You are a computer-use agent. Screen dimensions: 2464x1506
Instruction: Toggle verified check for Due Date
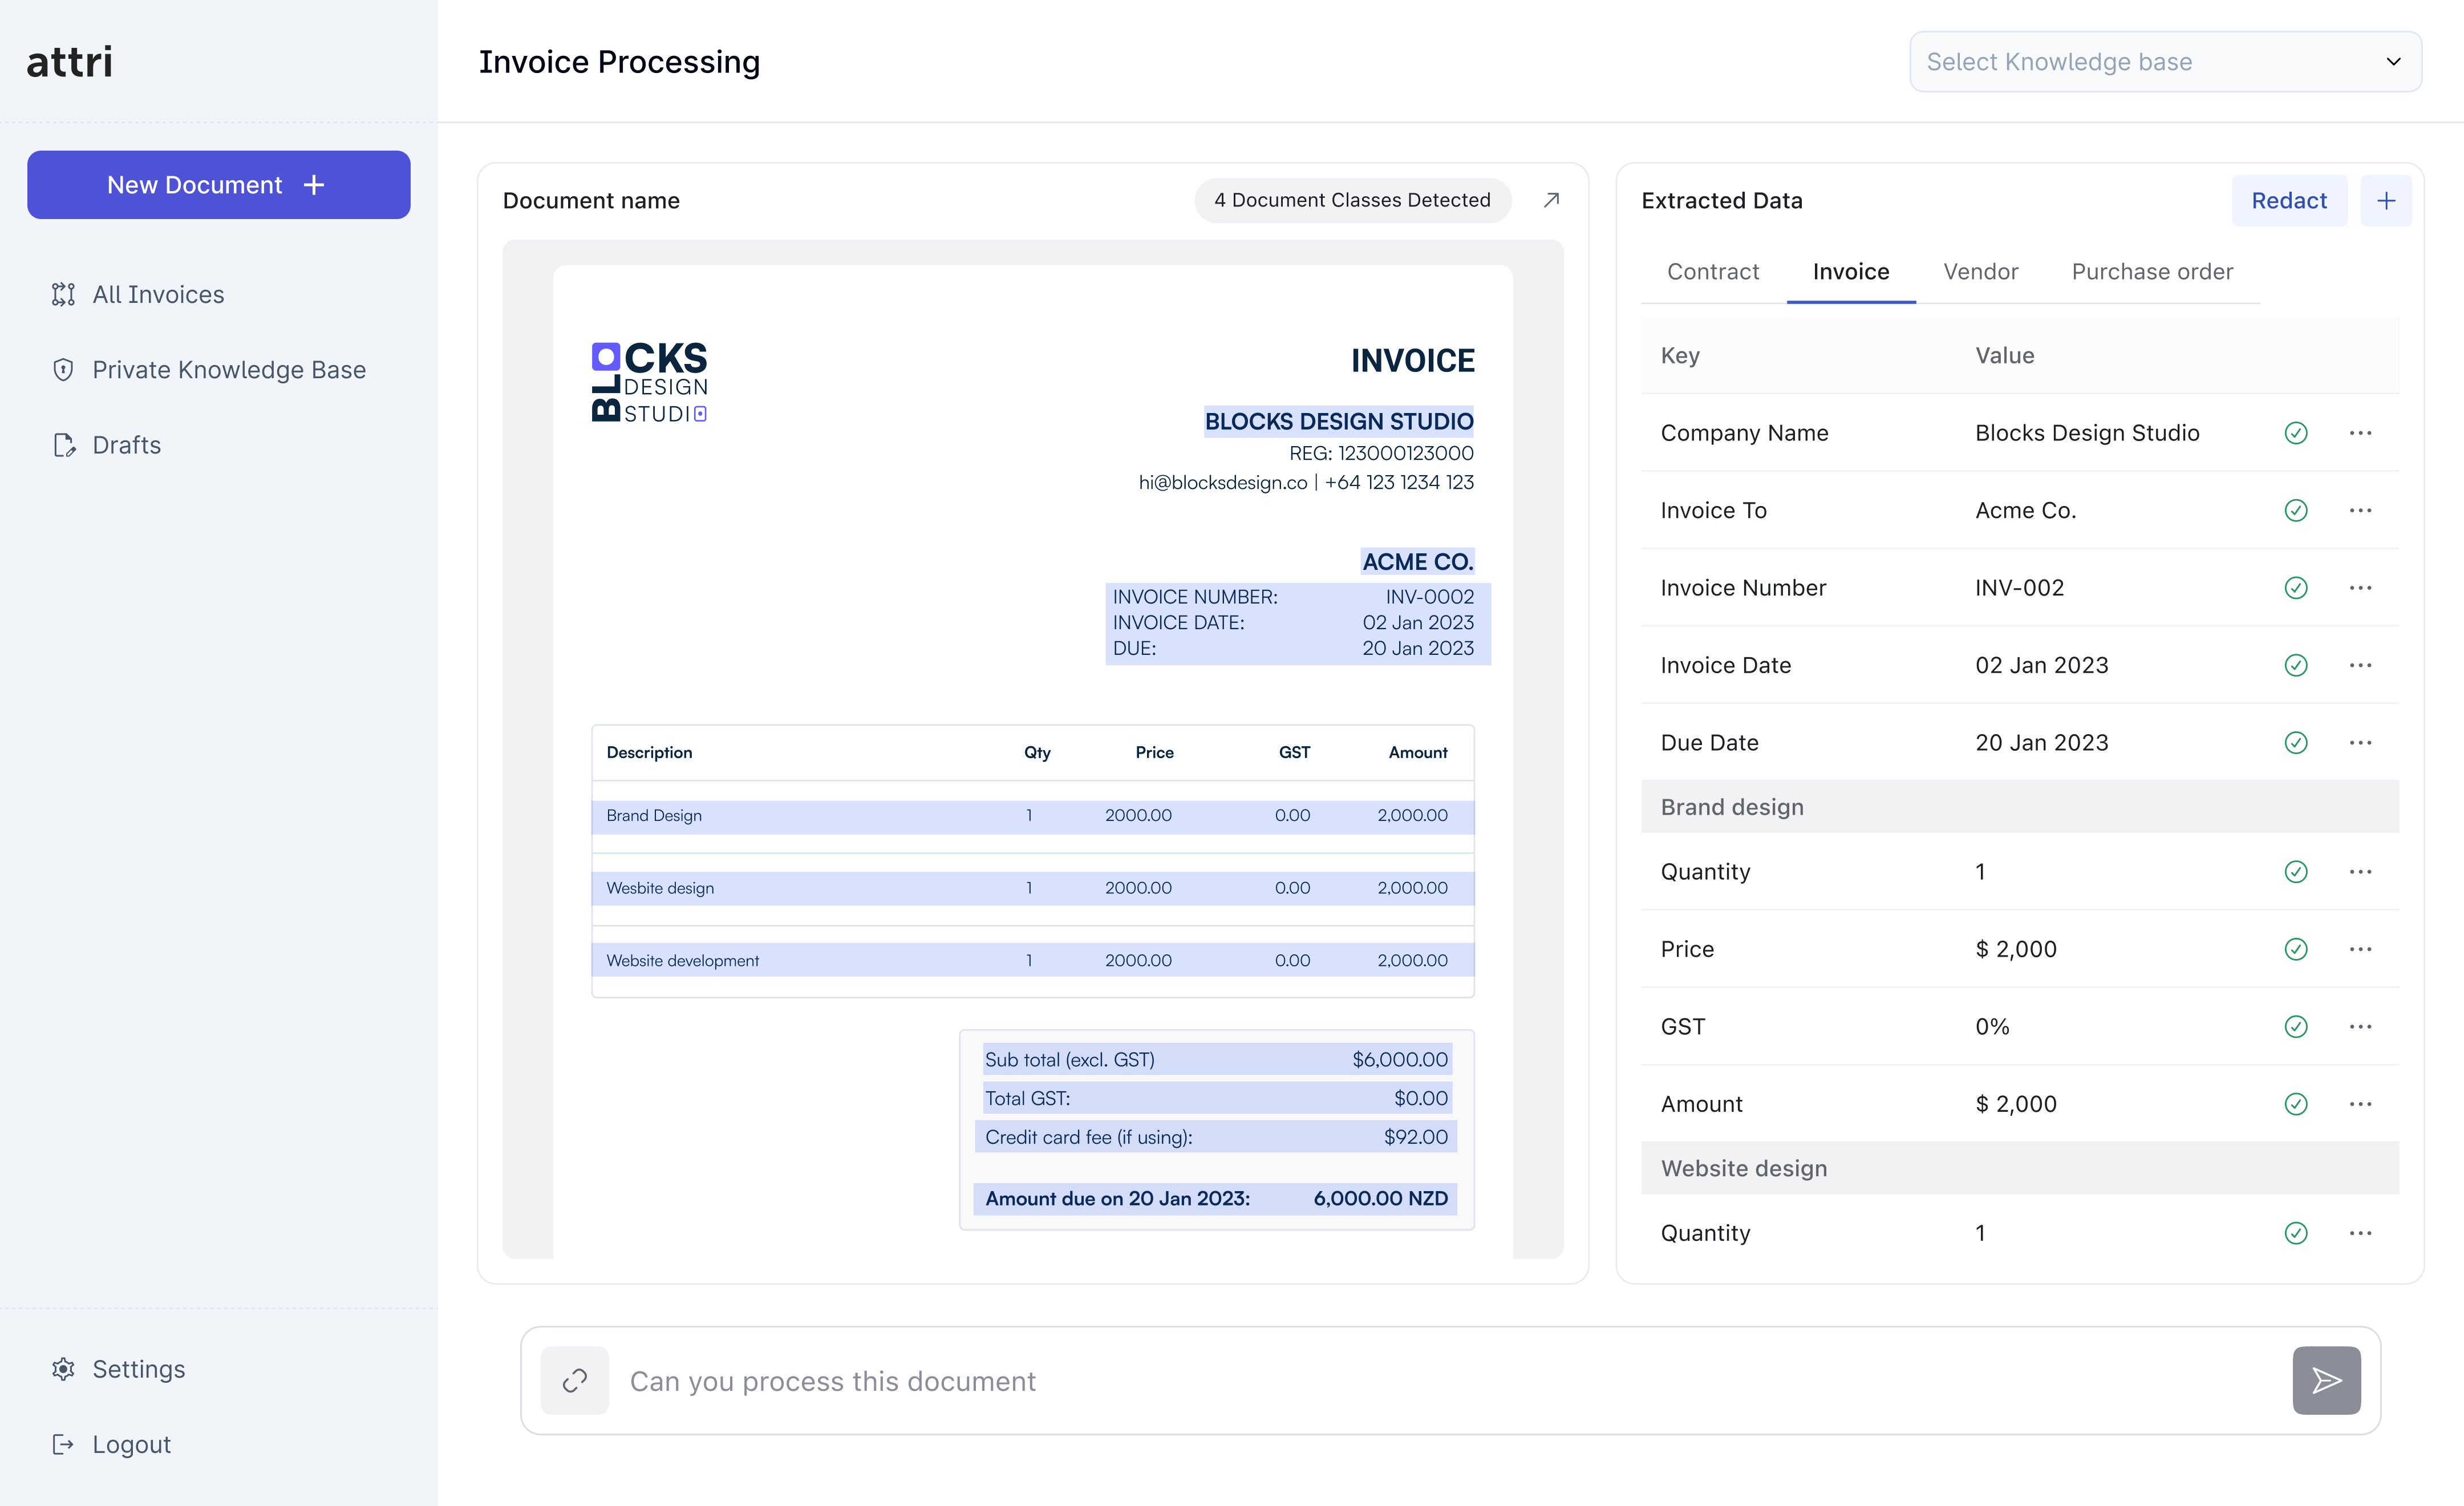tap(2296, 742)
